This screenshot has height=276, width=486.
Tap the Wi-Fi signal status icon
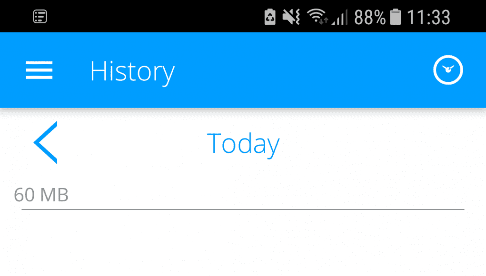(x=317, y=17)
